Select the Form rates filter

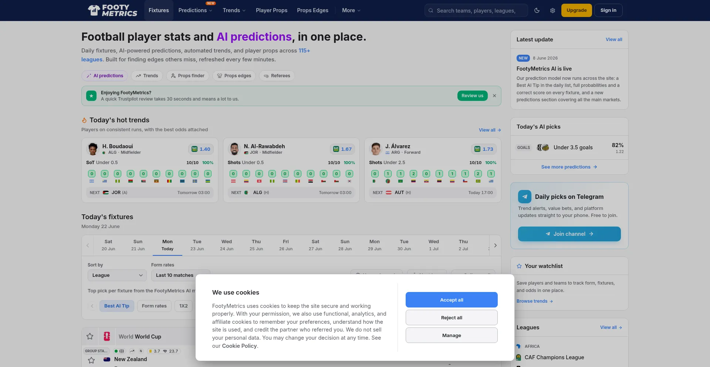(x=154, y=306)
